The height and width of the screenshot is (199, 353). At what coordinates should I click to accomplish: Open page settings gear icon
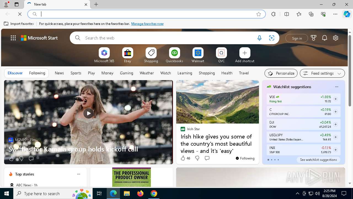click(x=336, y=38)
